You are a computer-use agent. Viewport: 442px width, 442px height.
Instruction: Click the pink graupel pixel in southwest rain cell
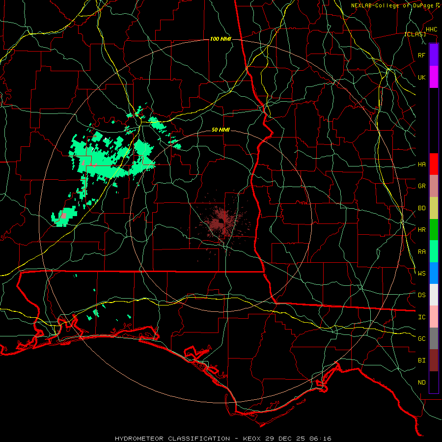coord(64,216)
